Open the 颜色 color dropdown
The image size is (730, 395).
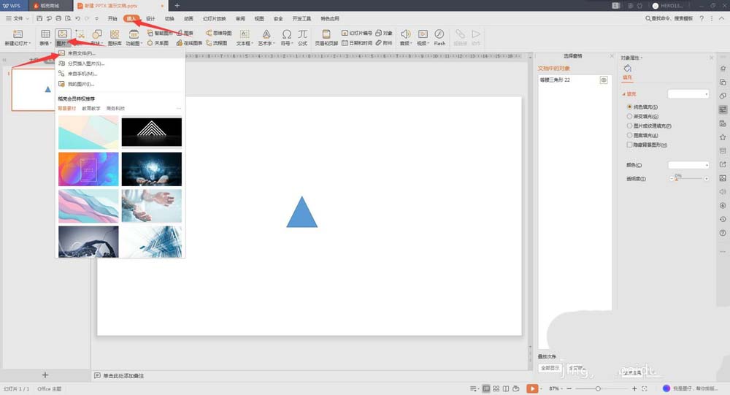688,165
